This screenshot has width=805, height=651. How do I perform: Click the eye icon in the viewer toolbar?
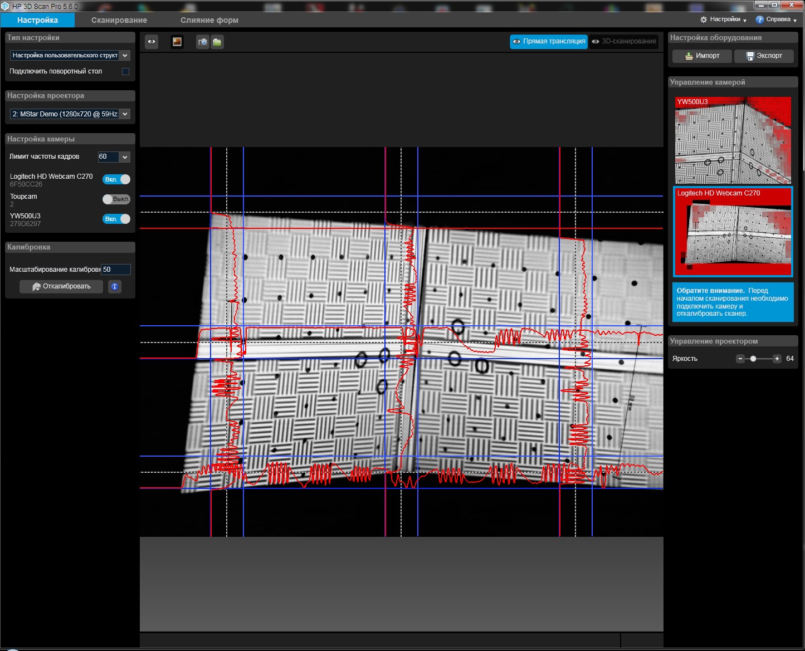pos(152,42)
